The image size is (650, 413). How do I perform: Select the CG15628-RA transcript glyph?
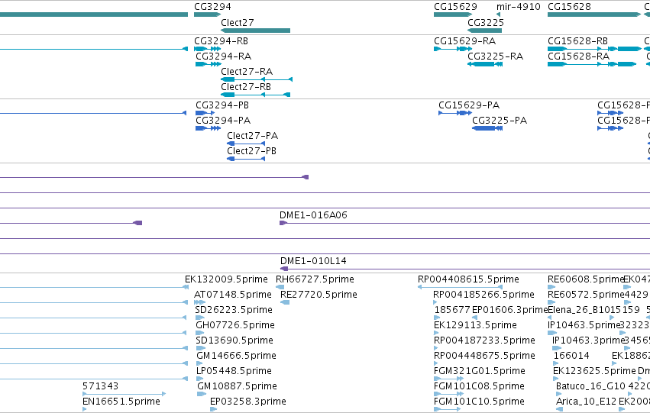pos(592,64)
